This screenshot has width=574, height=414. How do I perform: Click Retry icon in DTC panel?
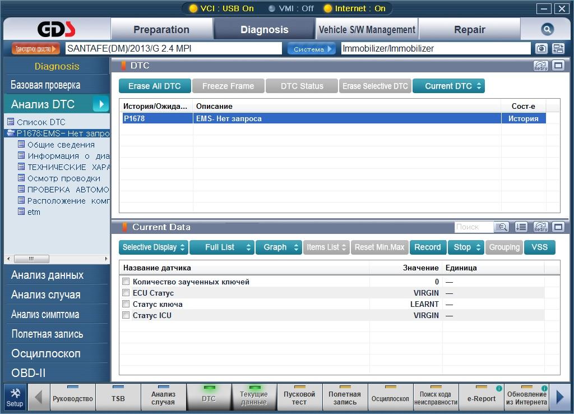[x=541, y=66]
